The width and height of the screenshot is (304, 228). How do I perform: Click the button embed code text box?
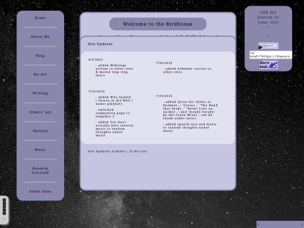tap(271, 55)
